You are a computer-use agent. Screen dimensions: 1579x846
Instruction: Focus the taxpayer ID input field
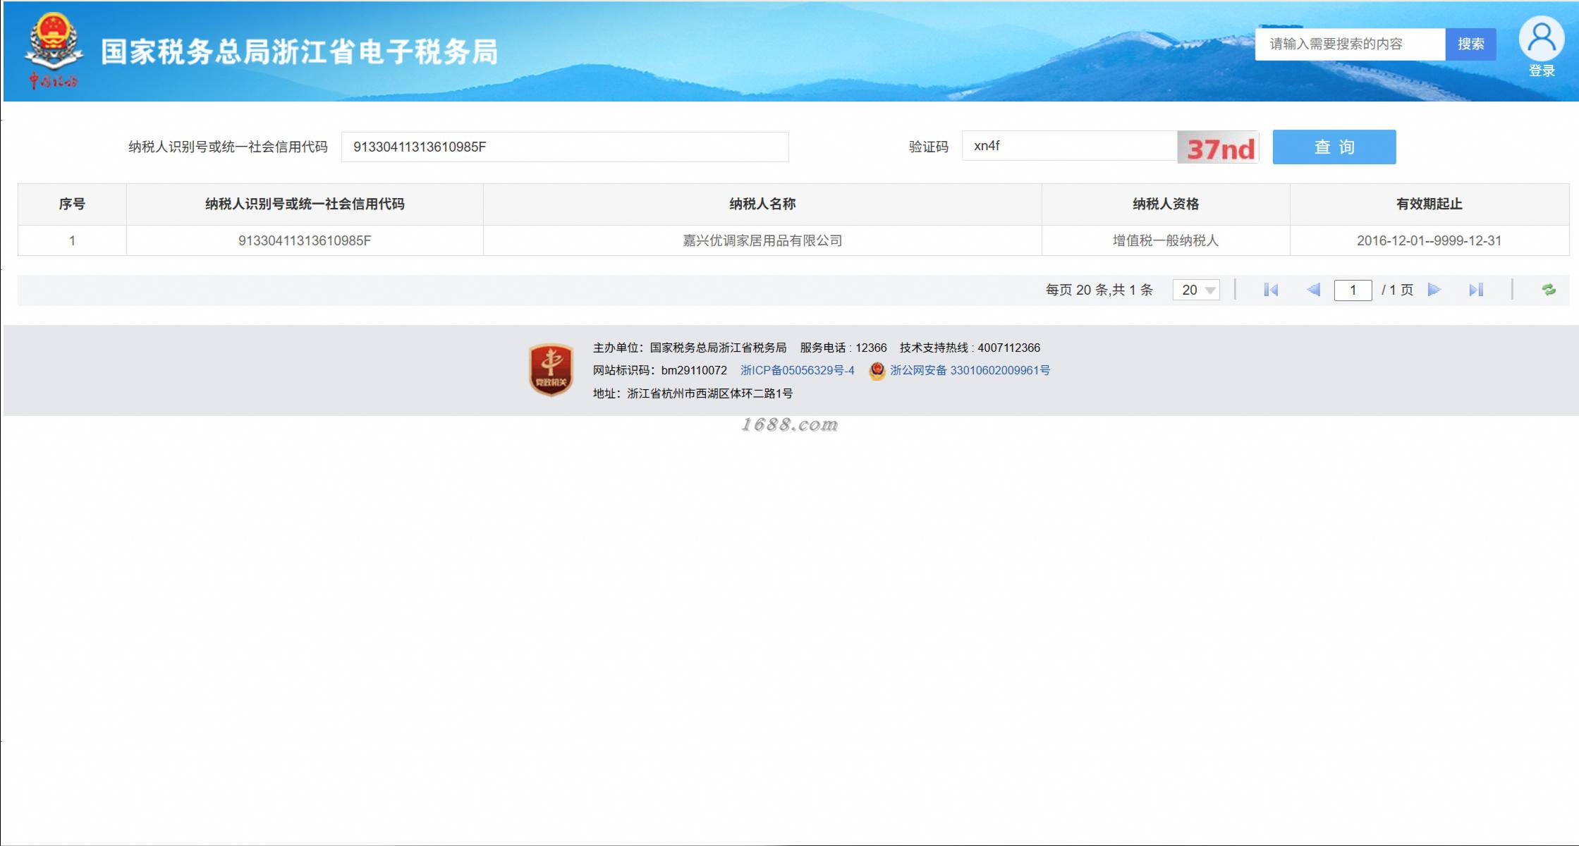tap(564, 147)
